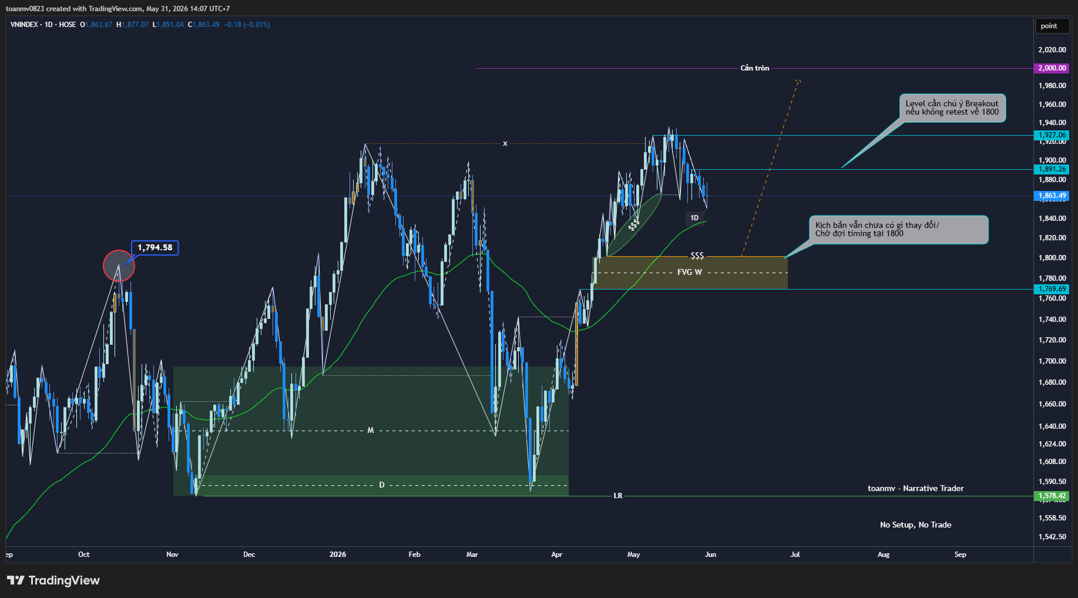Click the slanted $$$ ellipse marker
This screenshot has height=598, width=1078.
634,224
